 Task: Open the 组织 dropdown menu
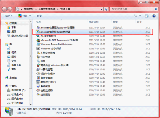pos(8,16)
